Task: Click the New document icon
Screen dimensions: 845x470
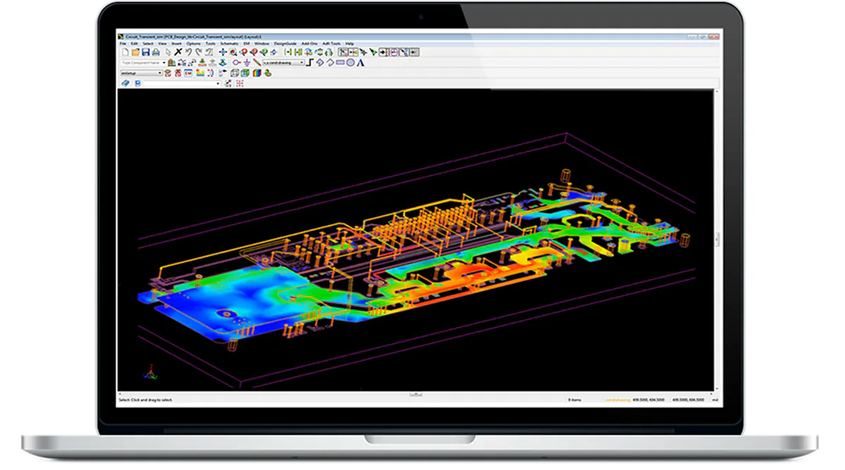Action: click(125, 52)
